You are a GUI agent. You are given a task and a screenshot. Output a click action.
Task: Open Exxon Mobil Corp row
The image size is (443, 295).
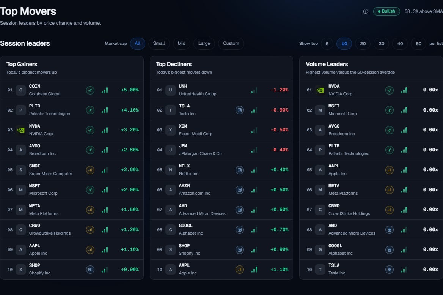pyautogui.click(x=221, y=130)
